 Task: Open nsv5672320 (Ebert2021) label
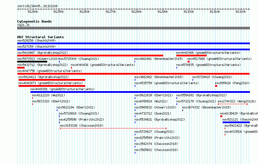(x=51, y=101)
